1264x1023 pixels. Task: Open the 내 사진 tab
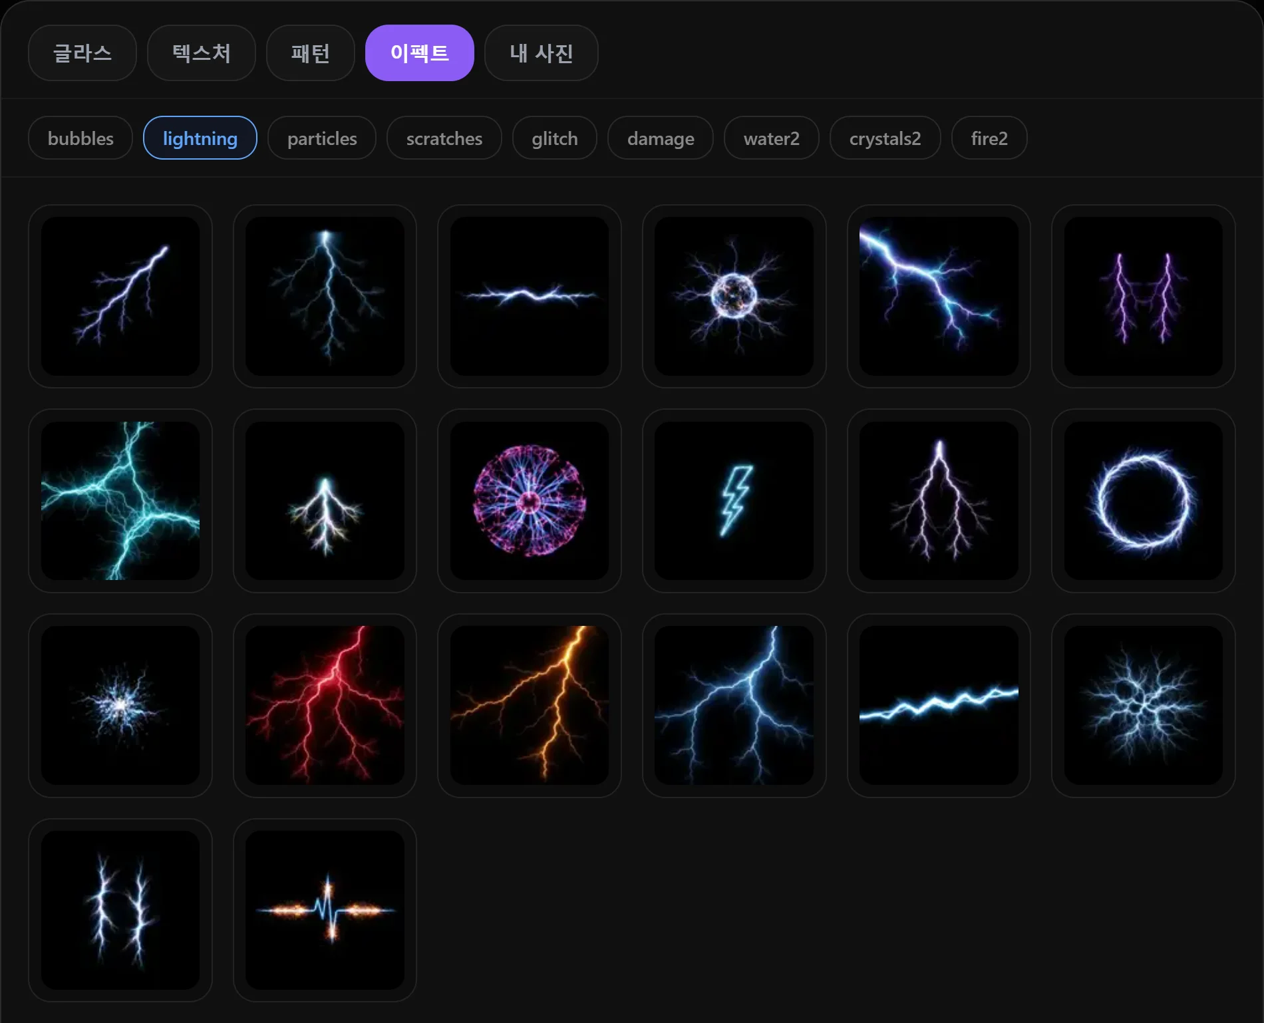pyautogui.click(x=542, y=53)
